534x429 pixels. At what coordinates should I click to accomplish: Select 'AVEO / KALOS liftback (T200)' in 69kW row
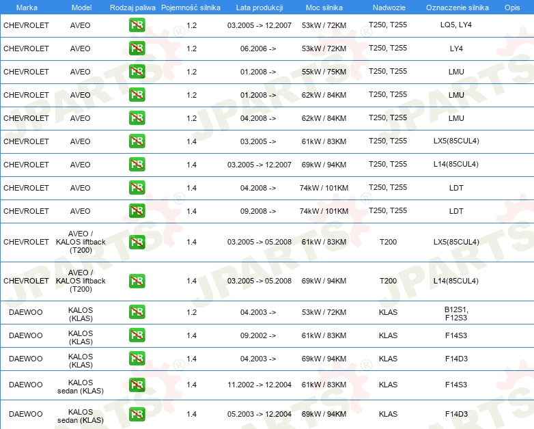pyautogui.click(x=81, y=281)
